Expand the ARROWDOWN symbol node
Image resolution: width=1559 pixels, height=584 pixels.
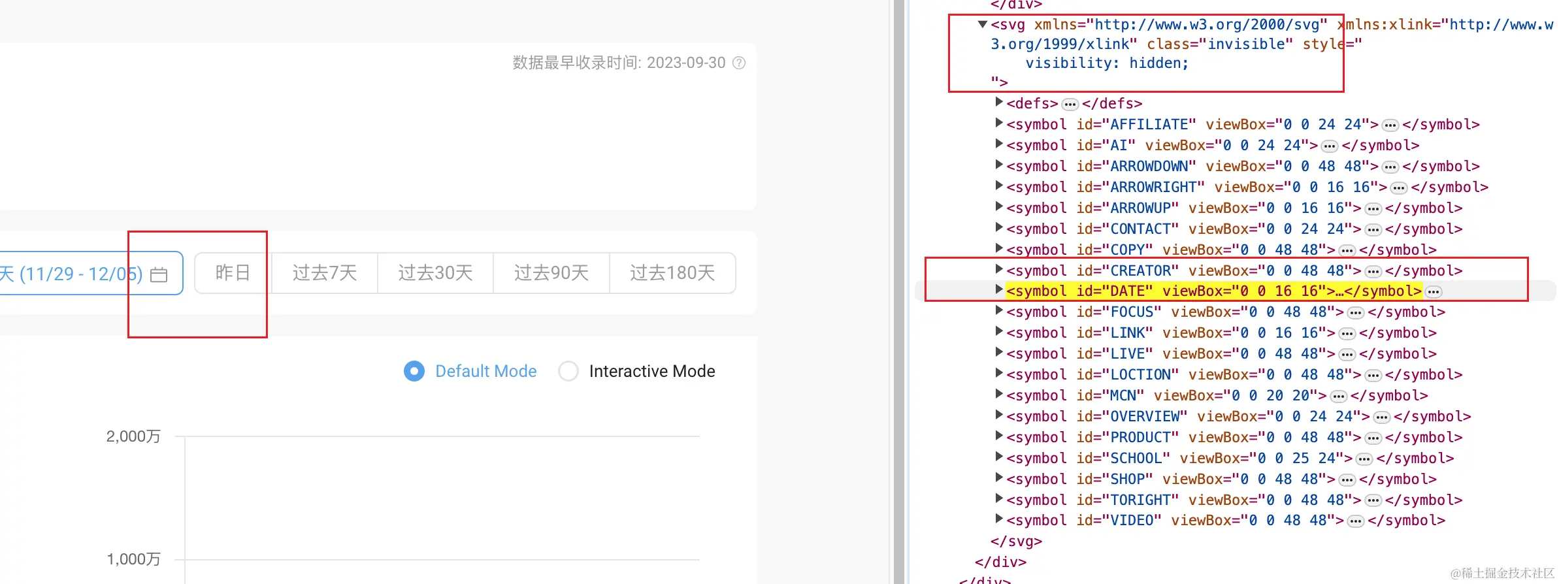click(x=998, y=165)
